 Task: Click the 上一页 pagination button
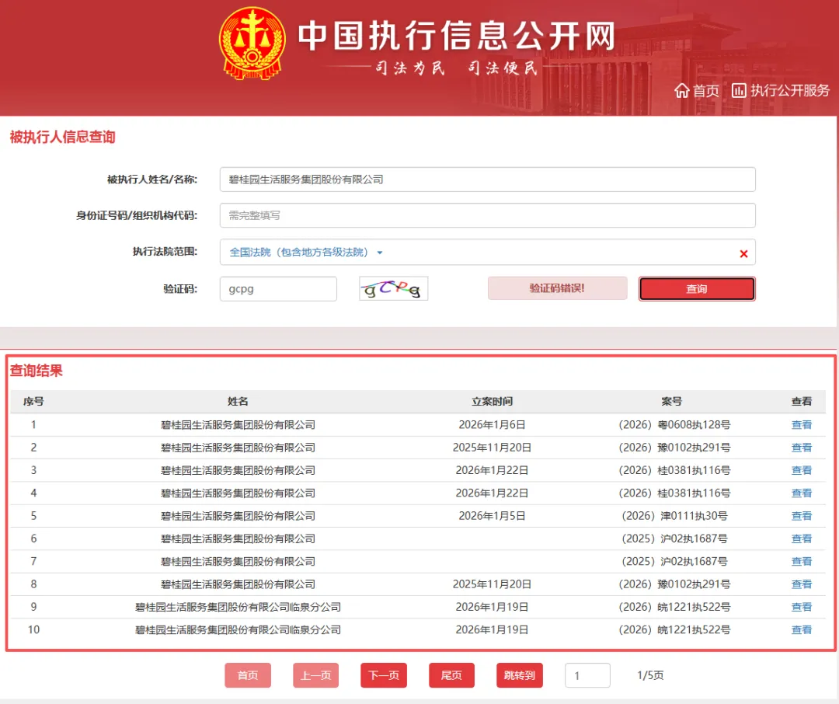point(315,675)
